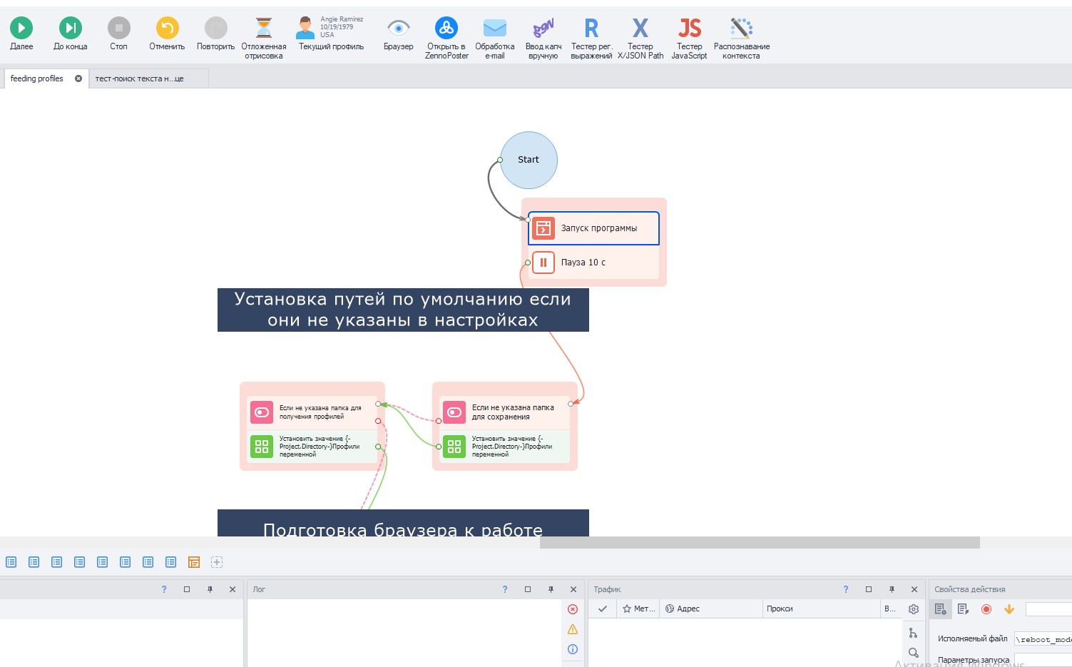Screen dimensions: 1072x667
Task: Click the Исполняемый файл input field
Action: (x=1043, y=639)
